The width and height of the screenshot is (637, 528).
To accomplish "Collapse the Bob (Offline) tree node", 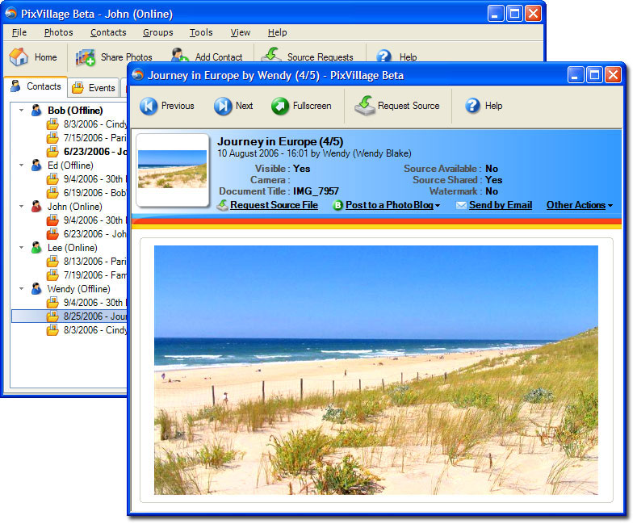I will pyautogui.click(x=22, y=110).
